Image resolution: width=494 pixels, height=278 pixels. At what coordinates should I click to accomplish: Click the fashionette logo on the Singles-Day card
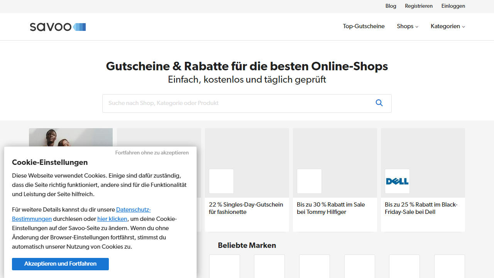pos(221,181)
